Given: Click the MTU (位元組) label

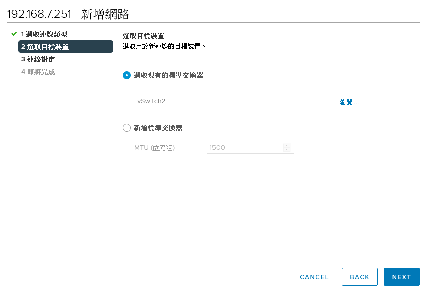Looking at the screenshot, I should (154, 148).
